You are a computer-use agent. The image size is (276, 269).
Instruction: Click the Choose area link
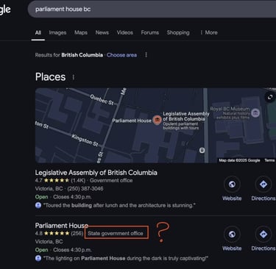click(x=121, y=55)
